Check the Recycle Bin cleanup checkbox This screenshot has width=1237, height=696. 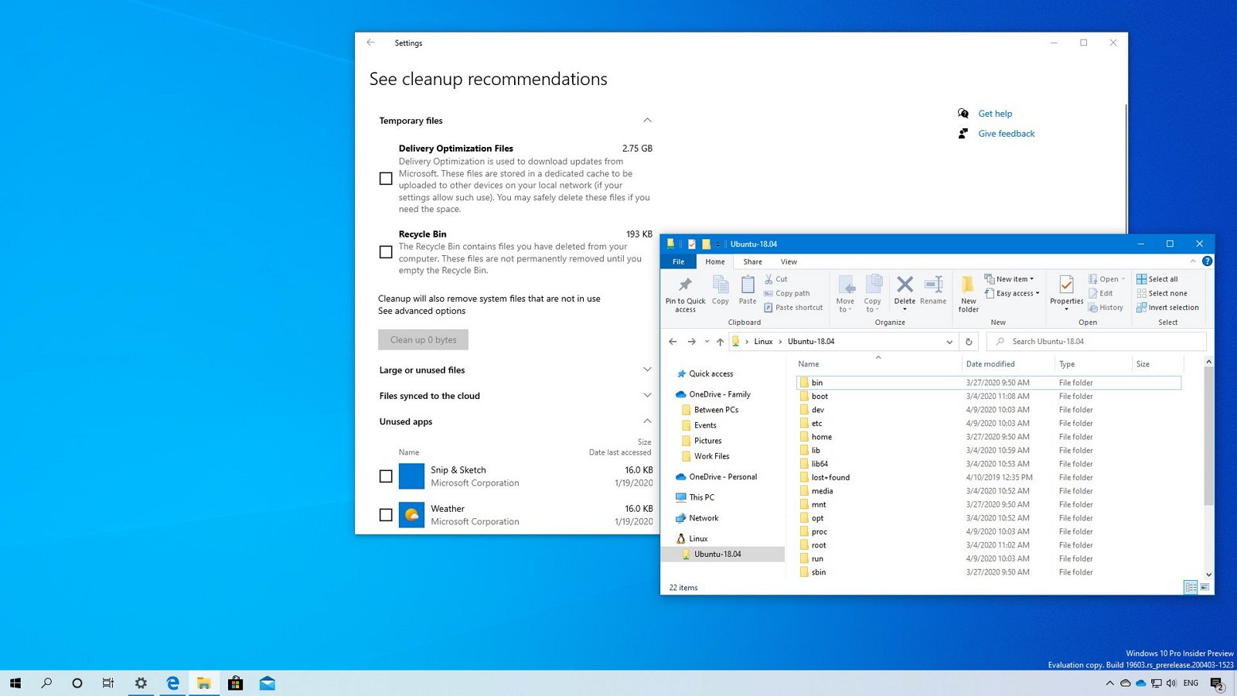tap(386, 251)
